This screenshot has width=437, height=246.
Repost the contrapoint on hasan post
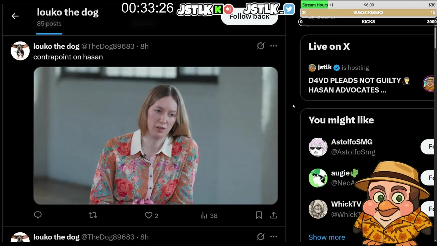pyautogui.click(x=93, y=215)
